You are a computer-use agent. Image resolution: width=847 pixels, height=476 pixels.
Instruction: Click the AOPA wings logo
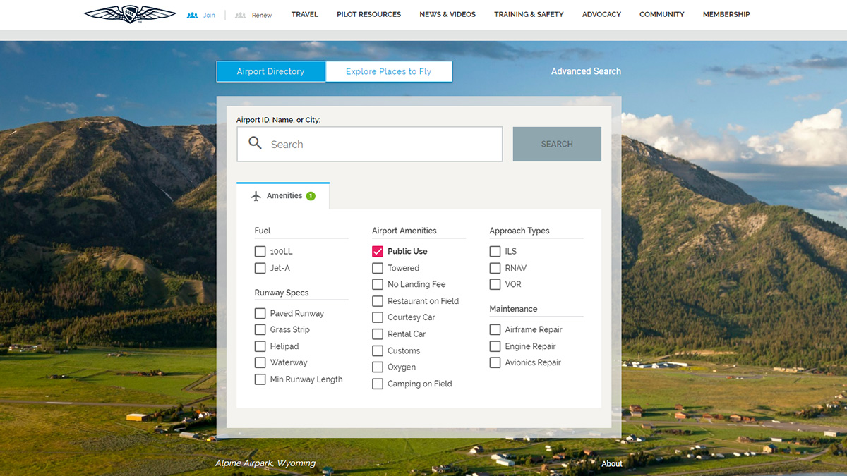129,13
